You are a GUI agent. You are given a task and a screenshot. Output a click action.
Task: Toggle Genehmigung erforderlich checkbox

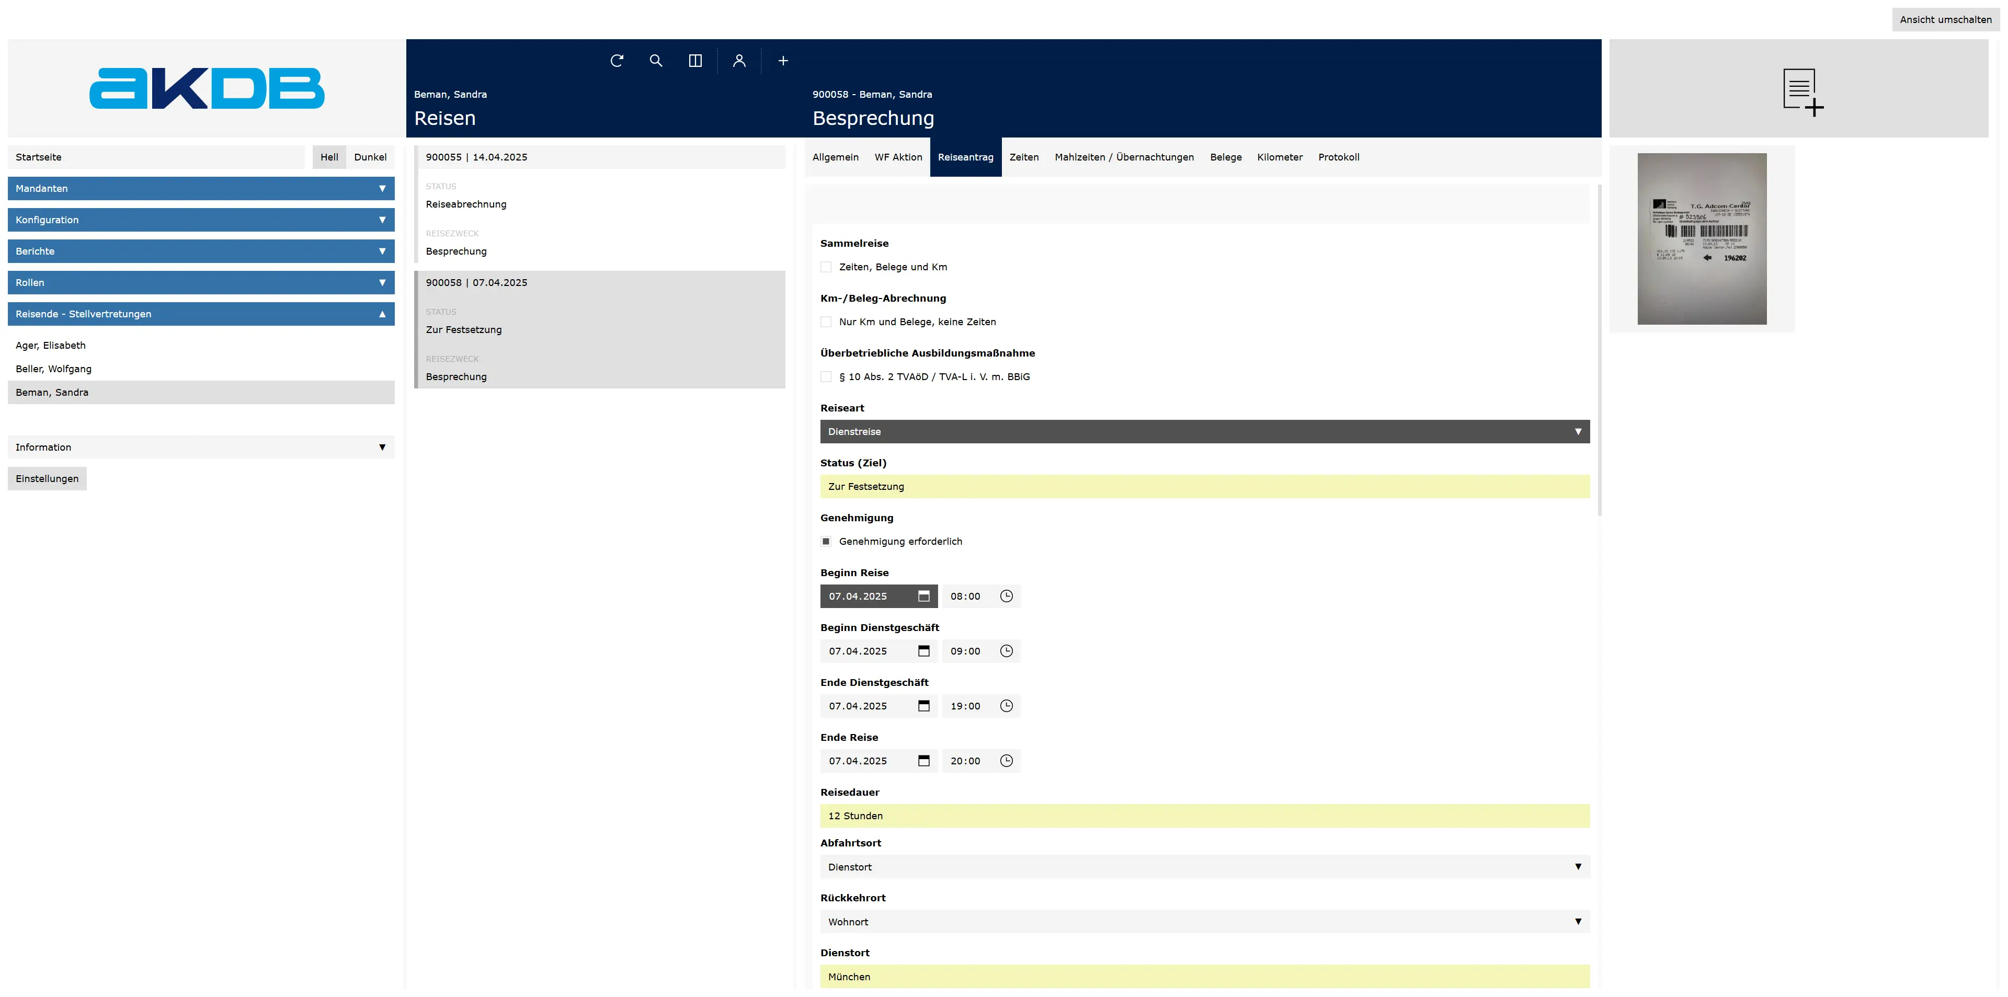tap(826, 542)
